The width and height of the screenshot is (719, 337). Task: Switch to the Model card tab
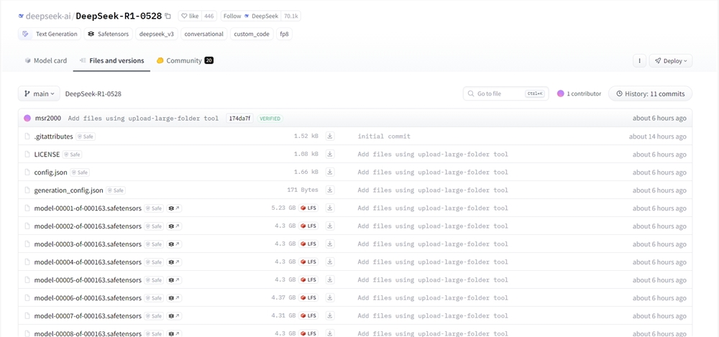pyautogui.click(x=46, y=61)
